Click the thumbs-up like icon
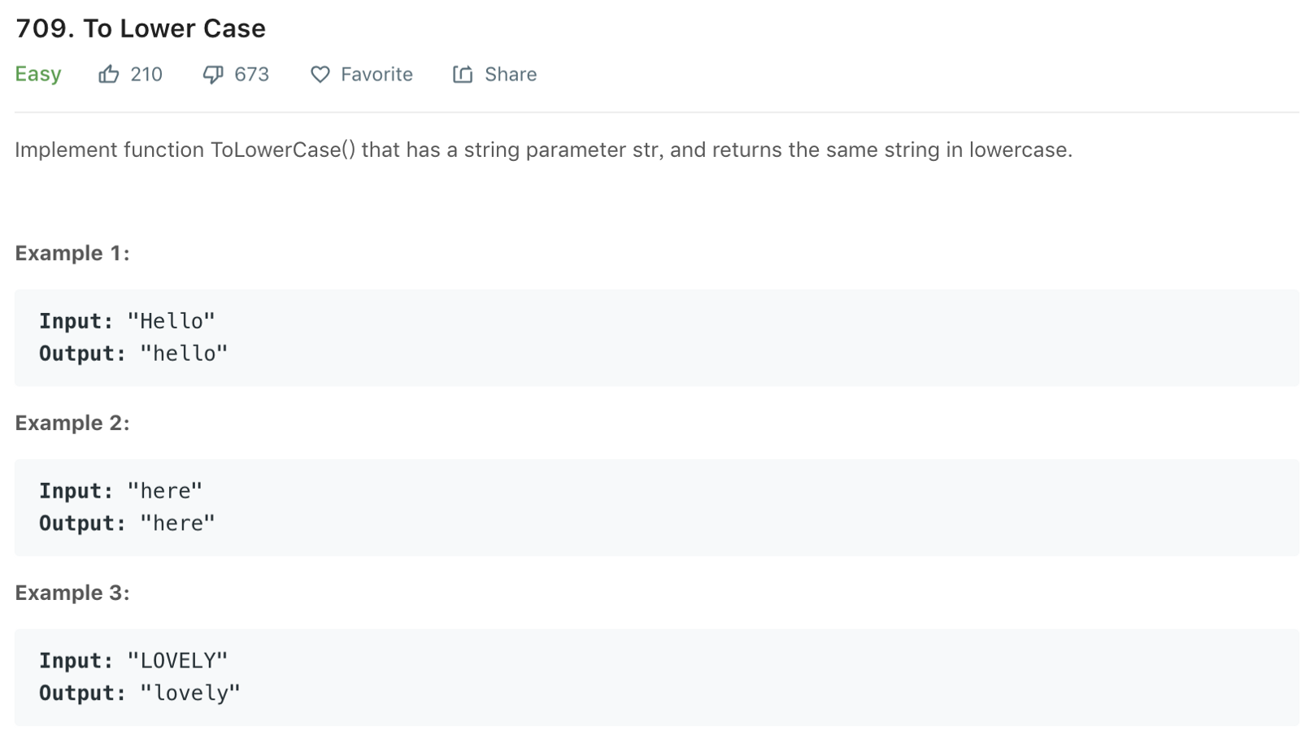Screen dimensions: 1301x739 point(109,75)
